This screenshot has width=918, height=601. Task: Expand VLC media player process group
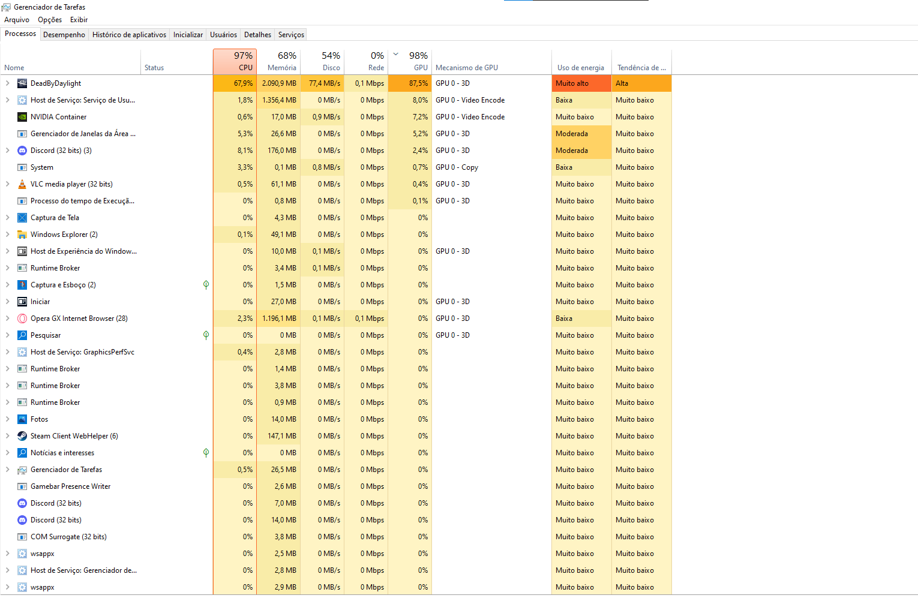7,184
